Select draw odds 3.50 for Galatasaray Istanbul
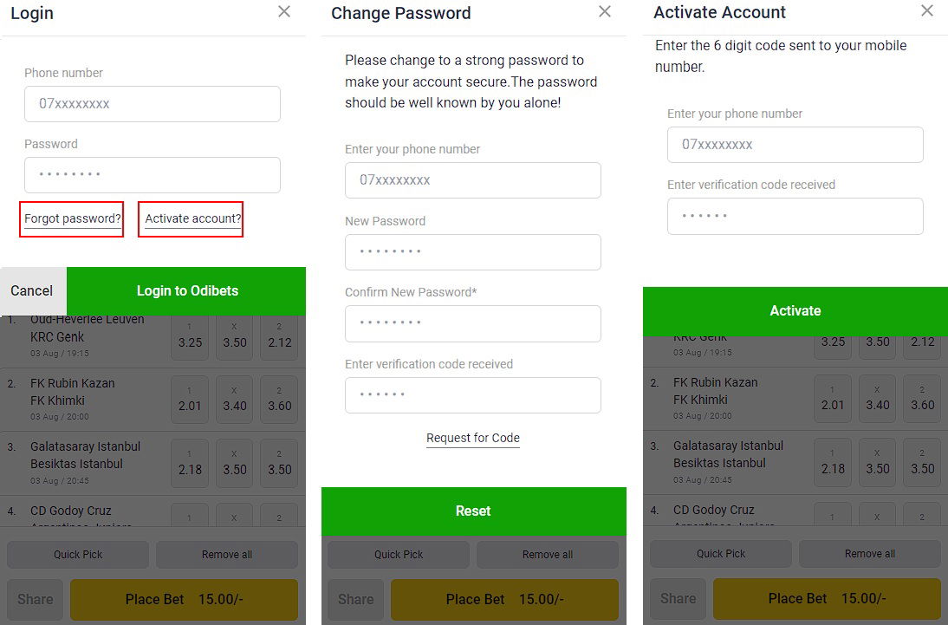The height and width of the screenshot is (625, 948). click(x=234, y=463)
